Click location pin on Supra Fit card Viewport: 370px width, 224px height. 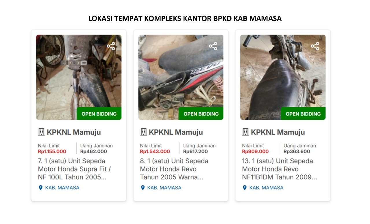[40, 188]
